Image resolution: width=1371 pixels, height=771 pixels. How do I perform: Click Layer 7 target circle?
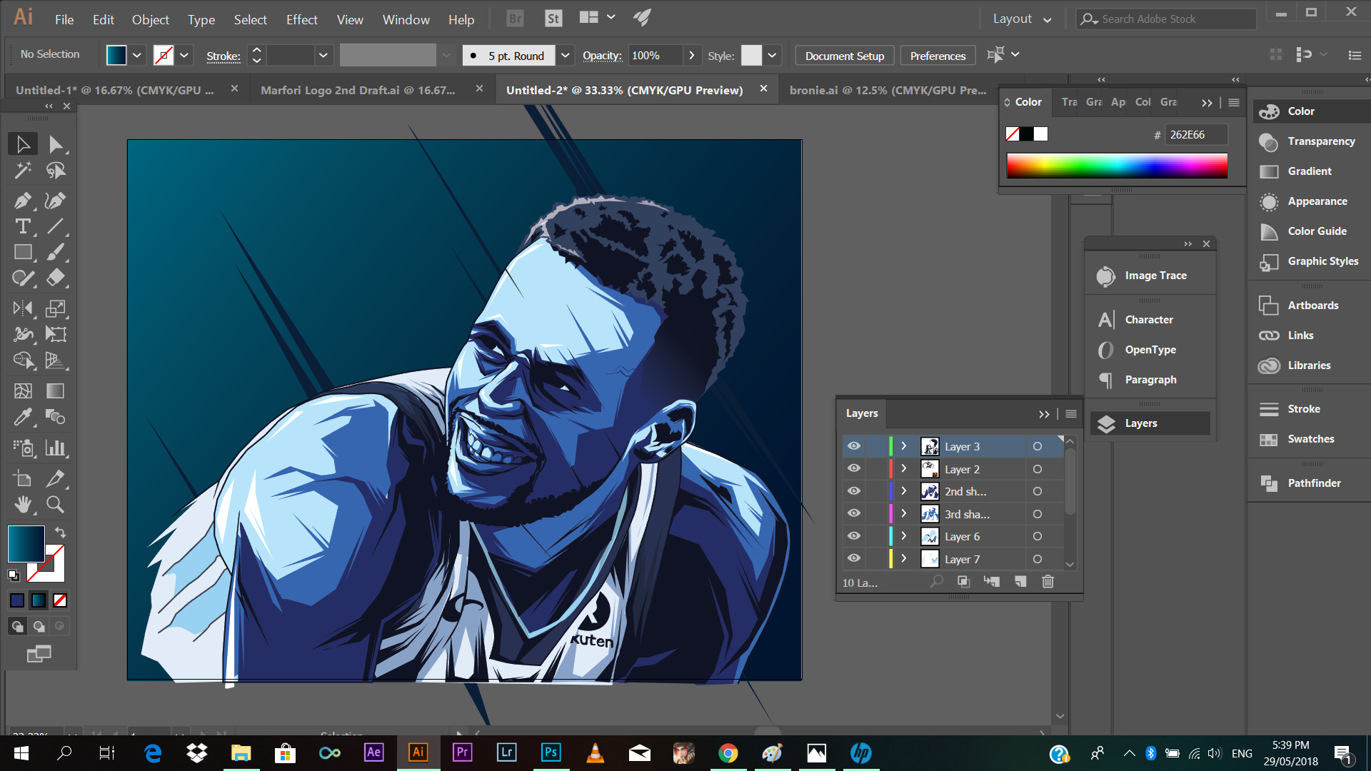click(1038, 559)
